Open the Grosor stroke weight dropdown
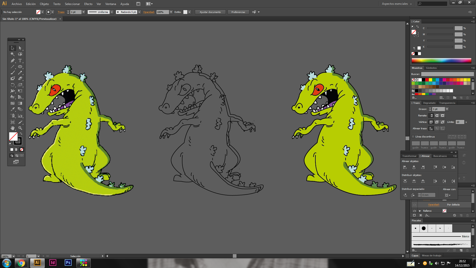This screenshot has height=268, width=476. (447, 109)
